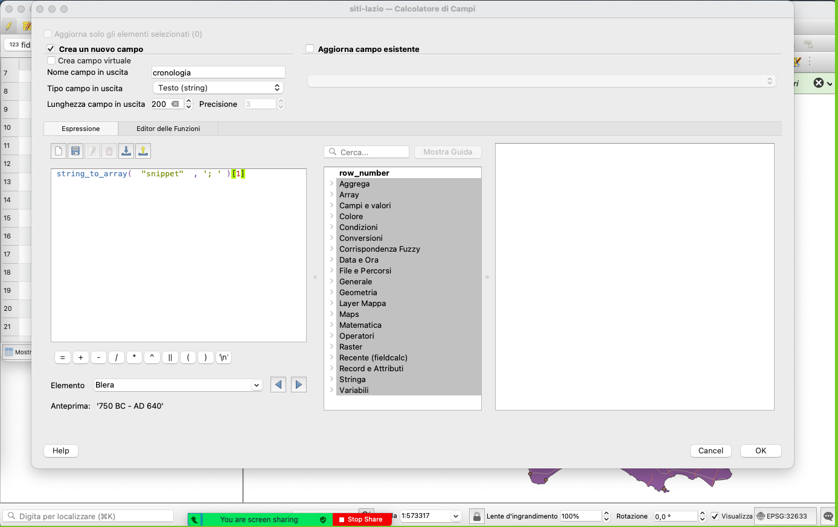This screenshot has height=527, width=838.
Task: Select the 'Espressione' tab
Action: click(81, 129)
